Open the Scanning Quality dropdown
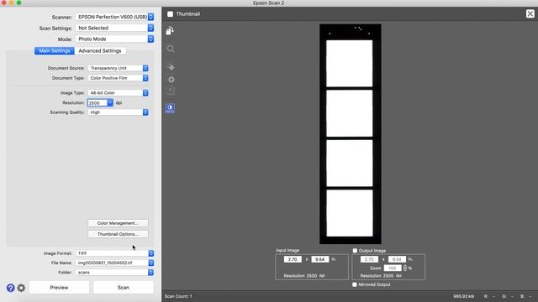 pyautogui.click(x=118, y=112)
